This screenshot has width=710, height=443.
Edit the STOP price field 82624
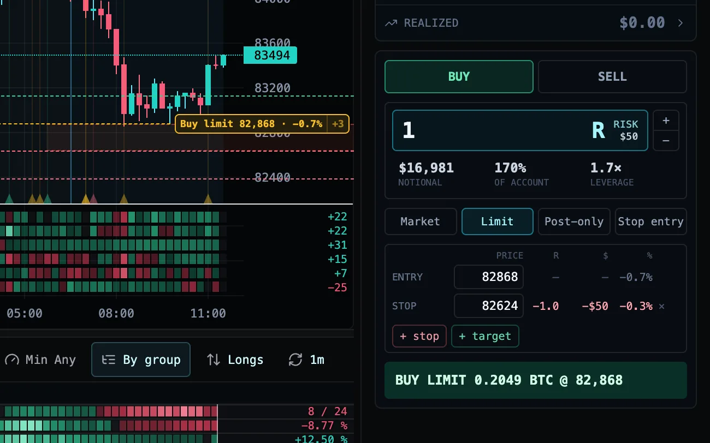pyautogui.click(x=489, y=306)
